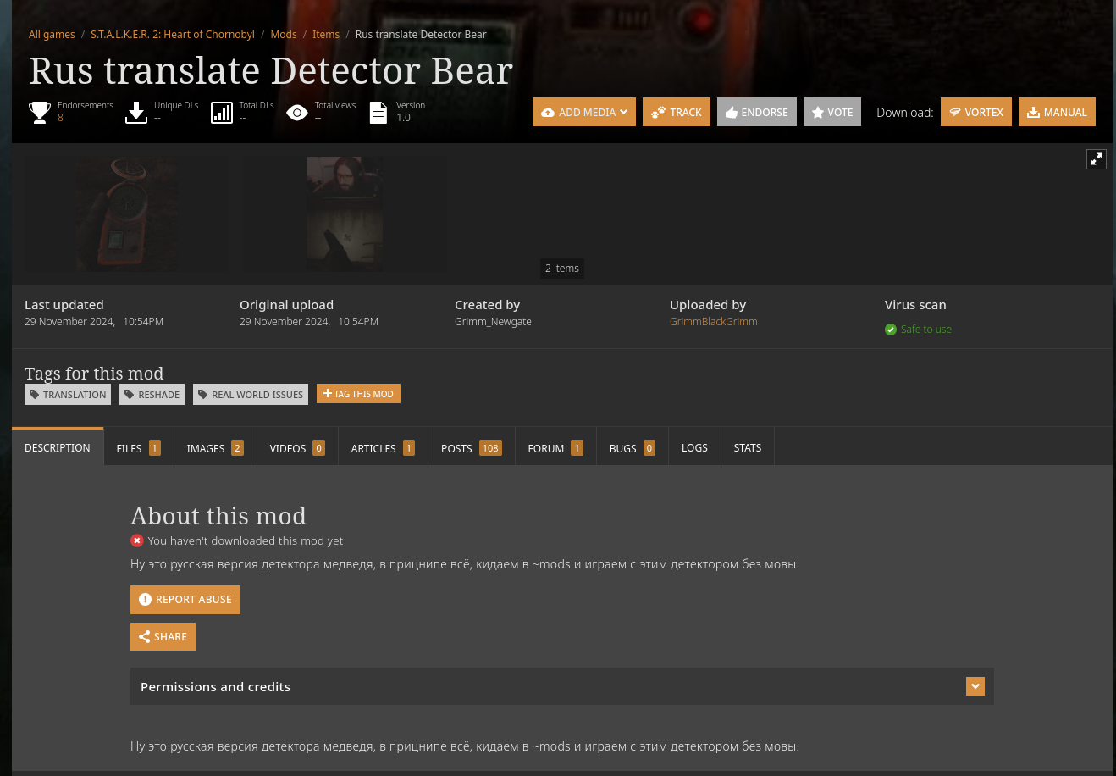Click the Share button
This screenshot has width=1116, height=776.
tap(163, 637)
